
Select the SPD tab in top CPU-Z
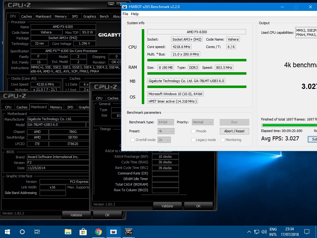(x=75, y=16)
